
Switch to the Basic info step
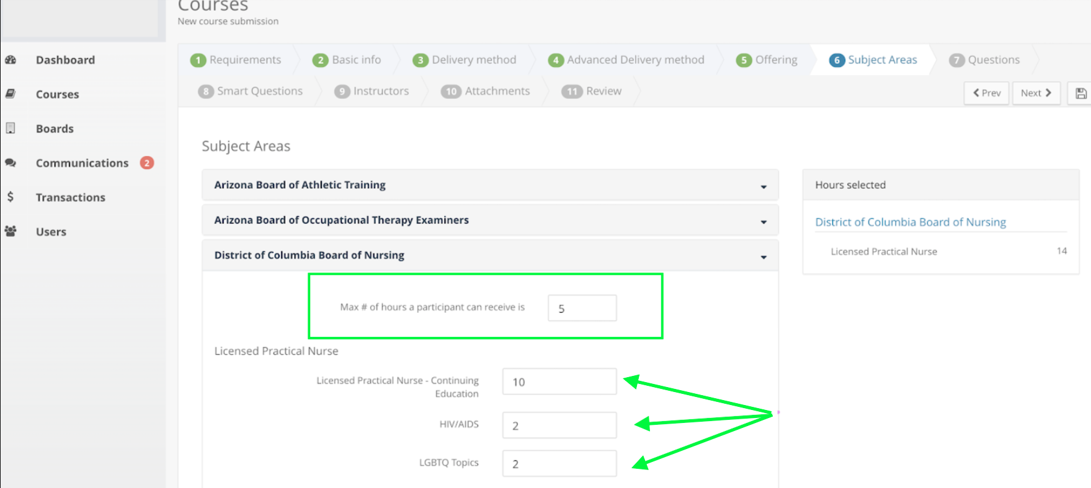[356, 60]
